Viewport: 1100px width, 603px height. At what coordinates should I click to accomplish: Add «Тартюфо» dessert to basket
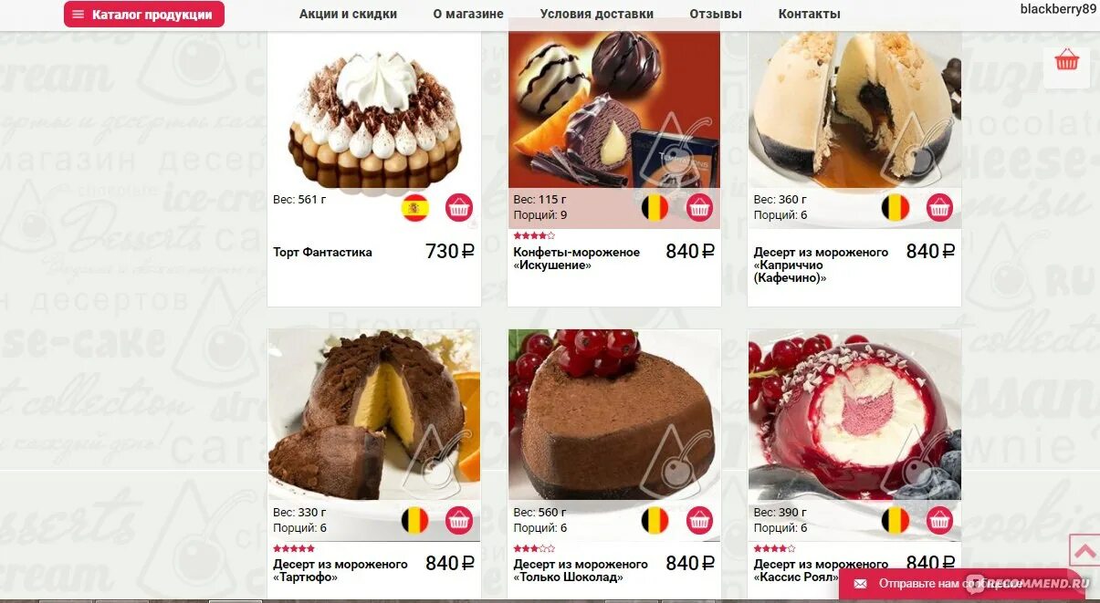(x=459, y=520)
